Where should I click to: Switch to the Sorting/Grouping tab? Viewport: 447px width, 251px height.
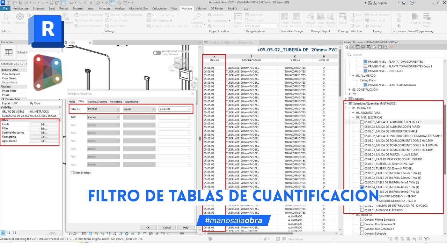pos(97,101)
